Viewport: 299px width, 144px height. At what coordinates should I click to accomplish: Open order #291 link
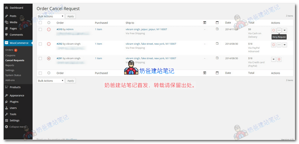[x=59, y=58]
